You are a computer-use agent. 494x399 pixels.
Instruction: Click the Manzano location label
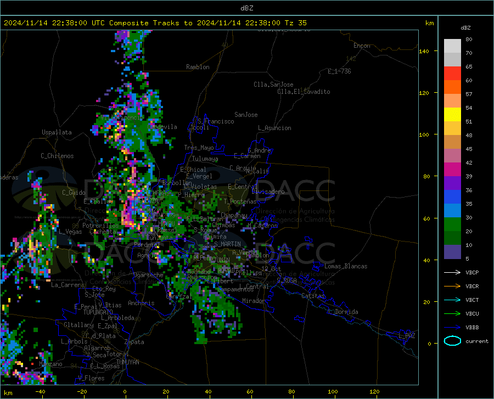tap(50, 364)
